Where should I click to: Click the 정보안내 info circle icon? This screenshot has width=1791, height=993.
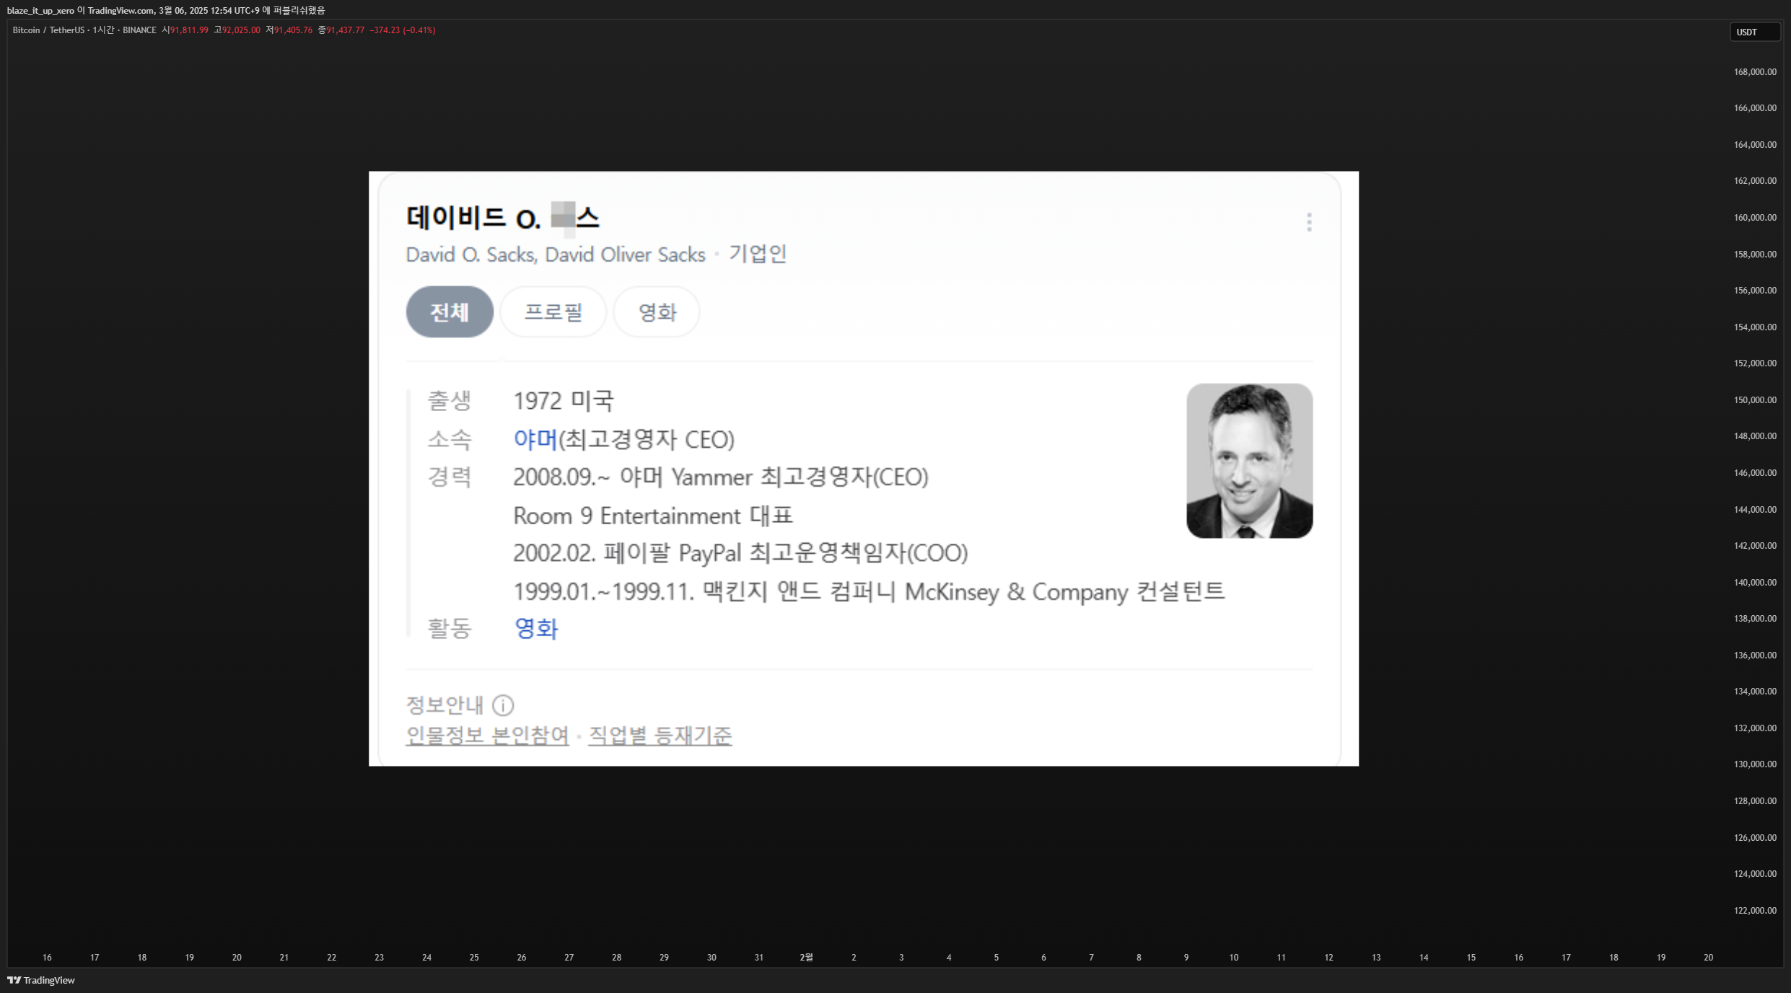(x=503, y=705)
